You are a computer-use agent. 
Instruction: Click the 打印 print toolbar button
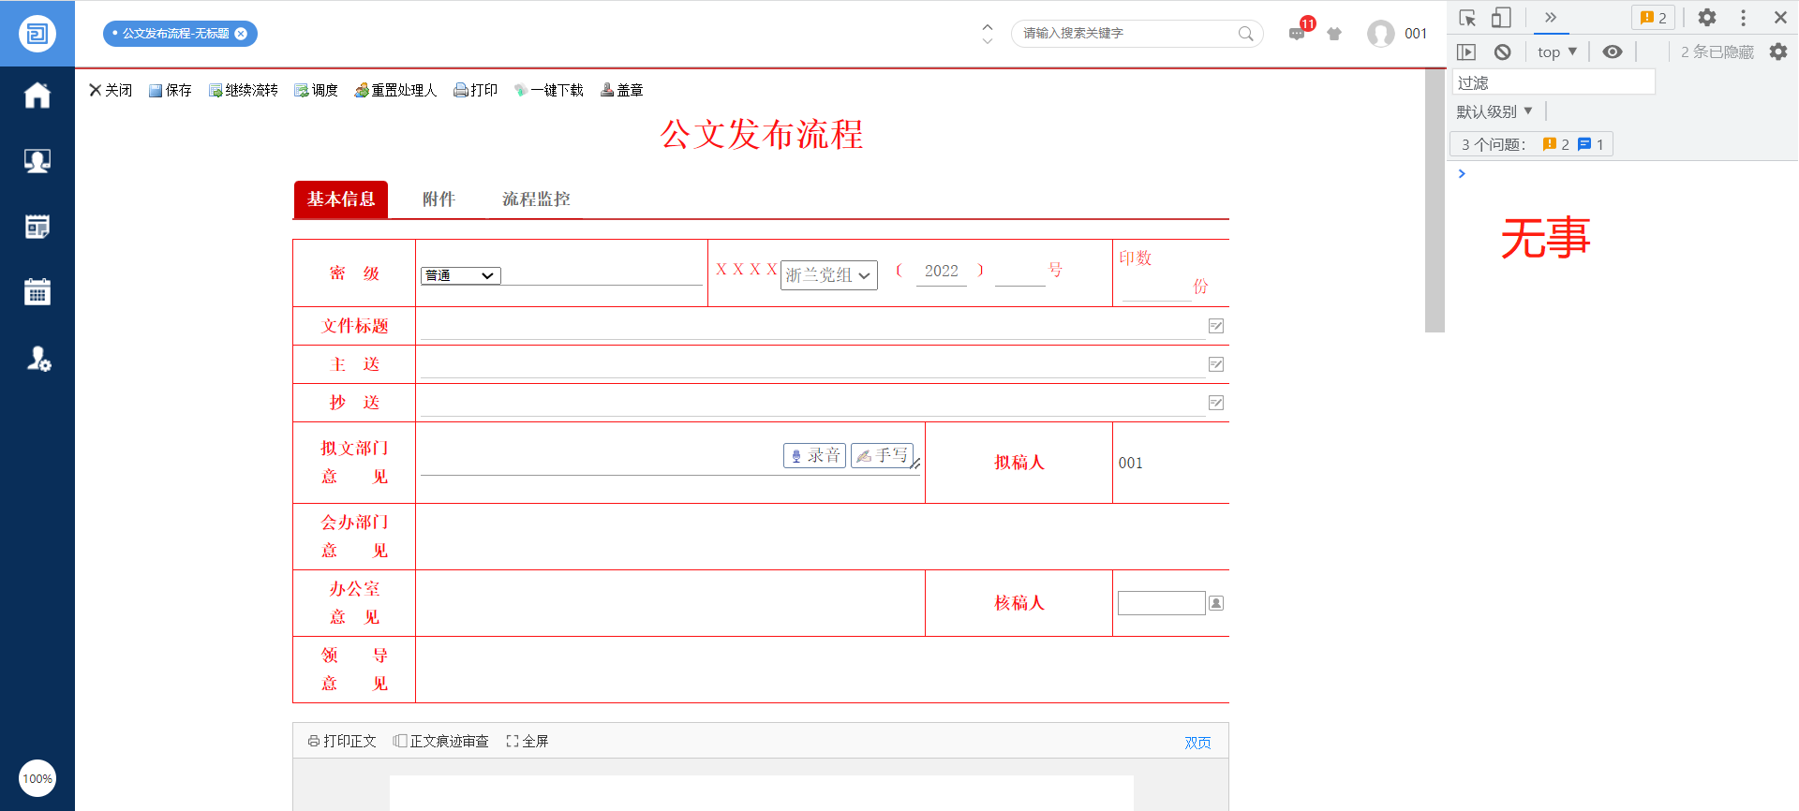click(x=476, y=90)
